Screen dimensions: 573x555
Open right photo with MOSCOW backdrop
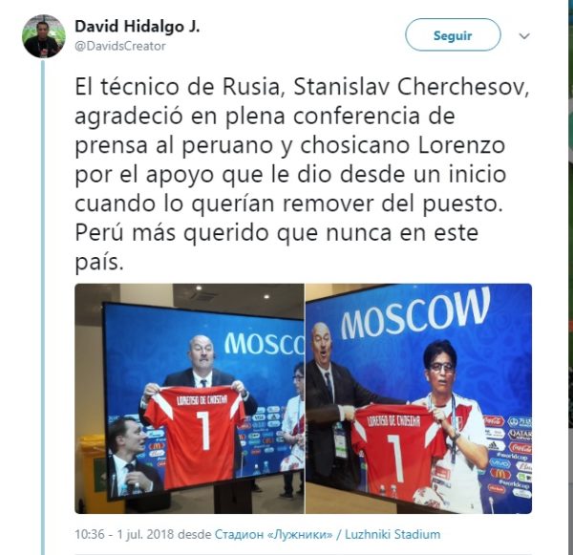(x=419, y=398)
